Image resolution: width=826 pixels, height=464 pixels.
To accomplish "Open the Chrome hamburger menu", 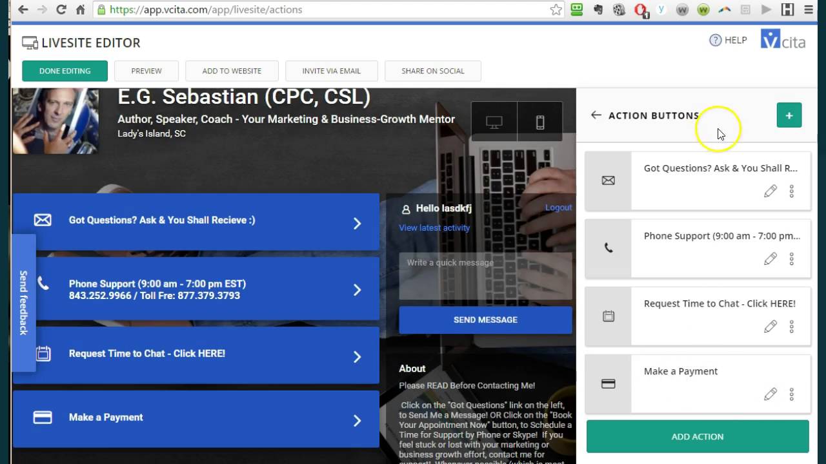I will 809,10.
